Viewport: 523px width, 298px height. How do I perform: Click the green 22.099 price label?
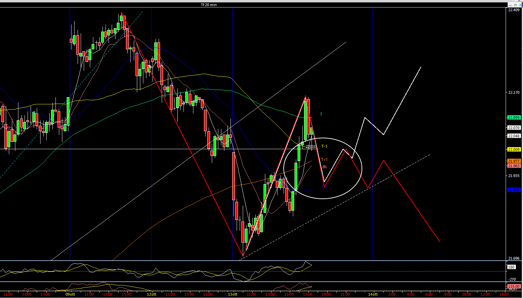pos(513,118)
